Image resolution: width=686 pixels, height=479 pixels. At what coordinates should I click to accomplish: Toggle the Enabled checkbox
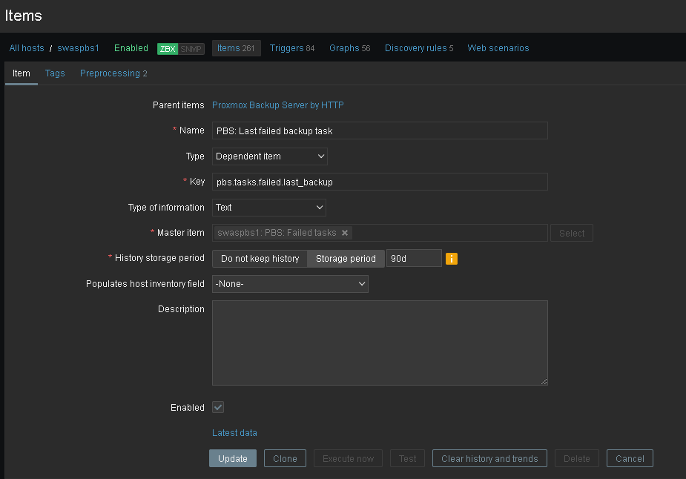218,407
